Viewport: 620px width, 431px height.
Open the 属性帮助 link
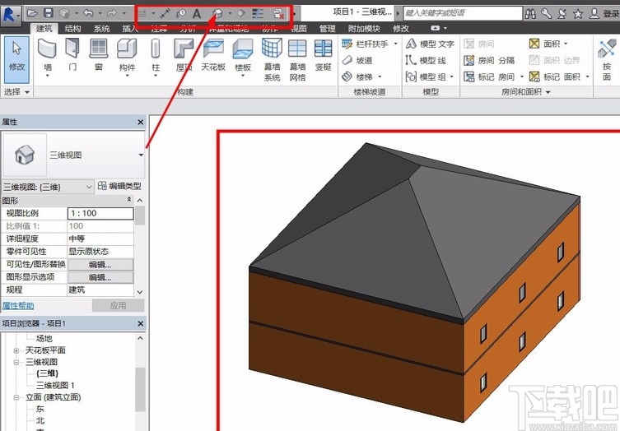[x=17, y=305]
